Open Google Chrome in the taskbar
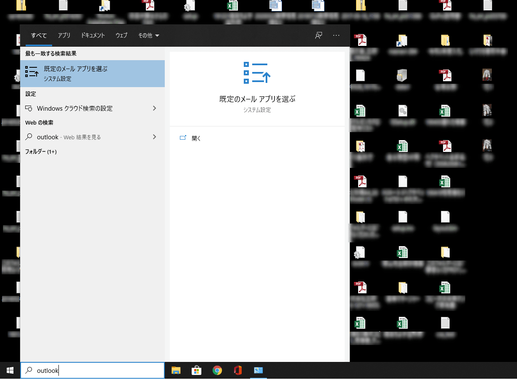This screenshot has height=380, width=517. (217, 371)
